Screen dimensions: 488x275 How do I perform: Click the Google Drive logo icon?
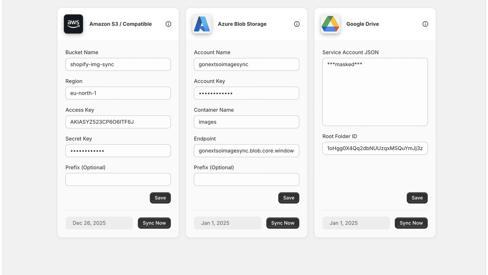[x=330, y=24]
